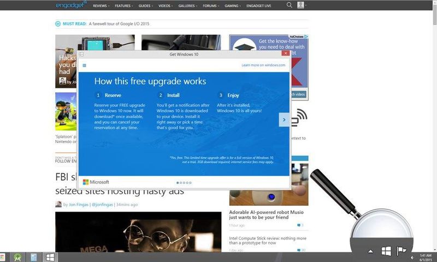
Task: Click How this free upgrade works heading
Action: 150,81
